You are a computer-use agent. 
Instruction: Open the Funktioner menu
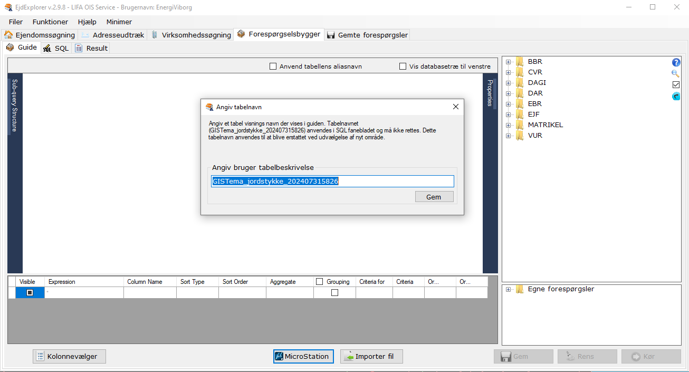pyautogui.click(x=50, y=22)
